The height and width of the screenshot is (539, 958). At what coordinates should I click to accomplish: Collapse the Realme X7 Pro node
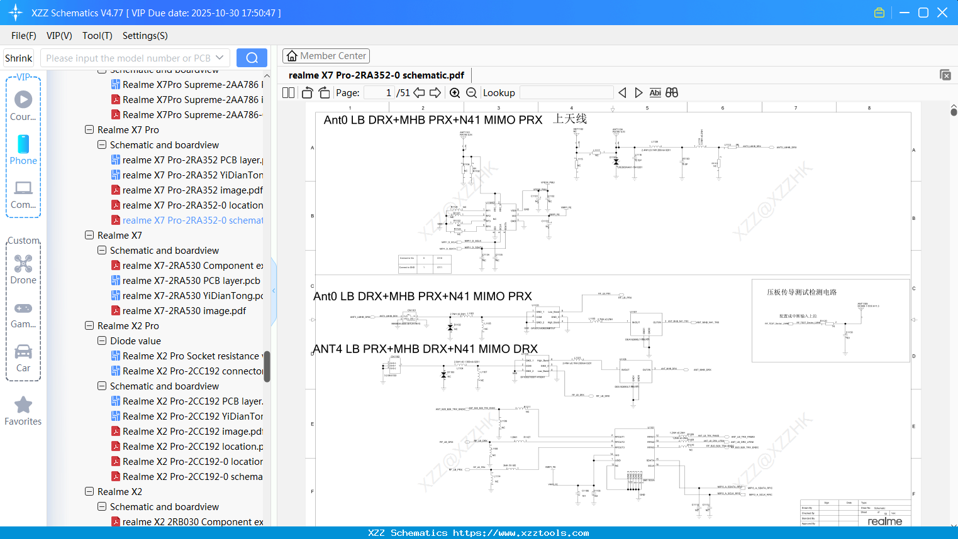pyautogui.click(x=89, y=130)
